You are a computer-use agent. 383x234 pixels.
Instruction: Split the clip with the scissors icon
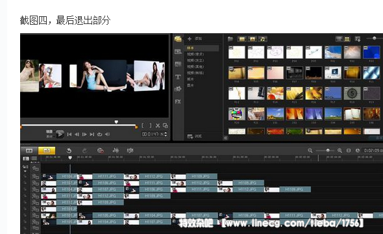pyautogui.click(x=158, y=125)
